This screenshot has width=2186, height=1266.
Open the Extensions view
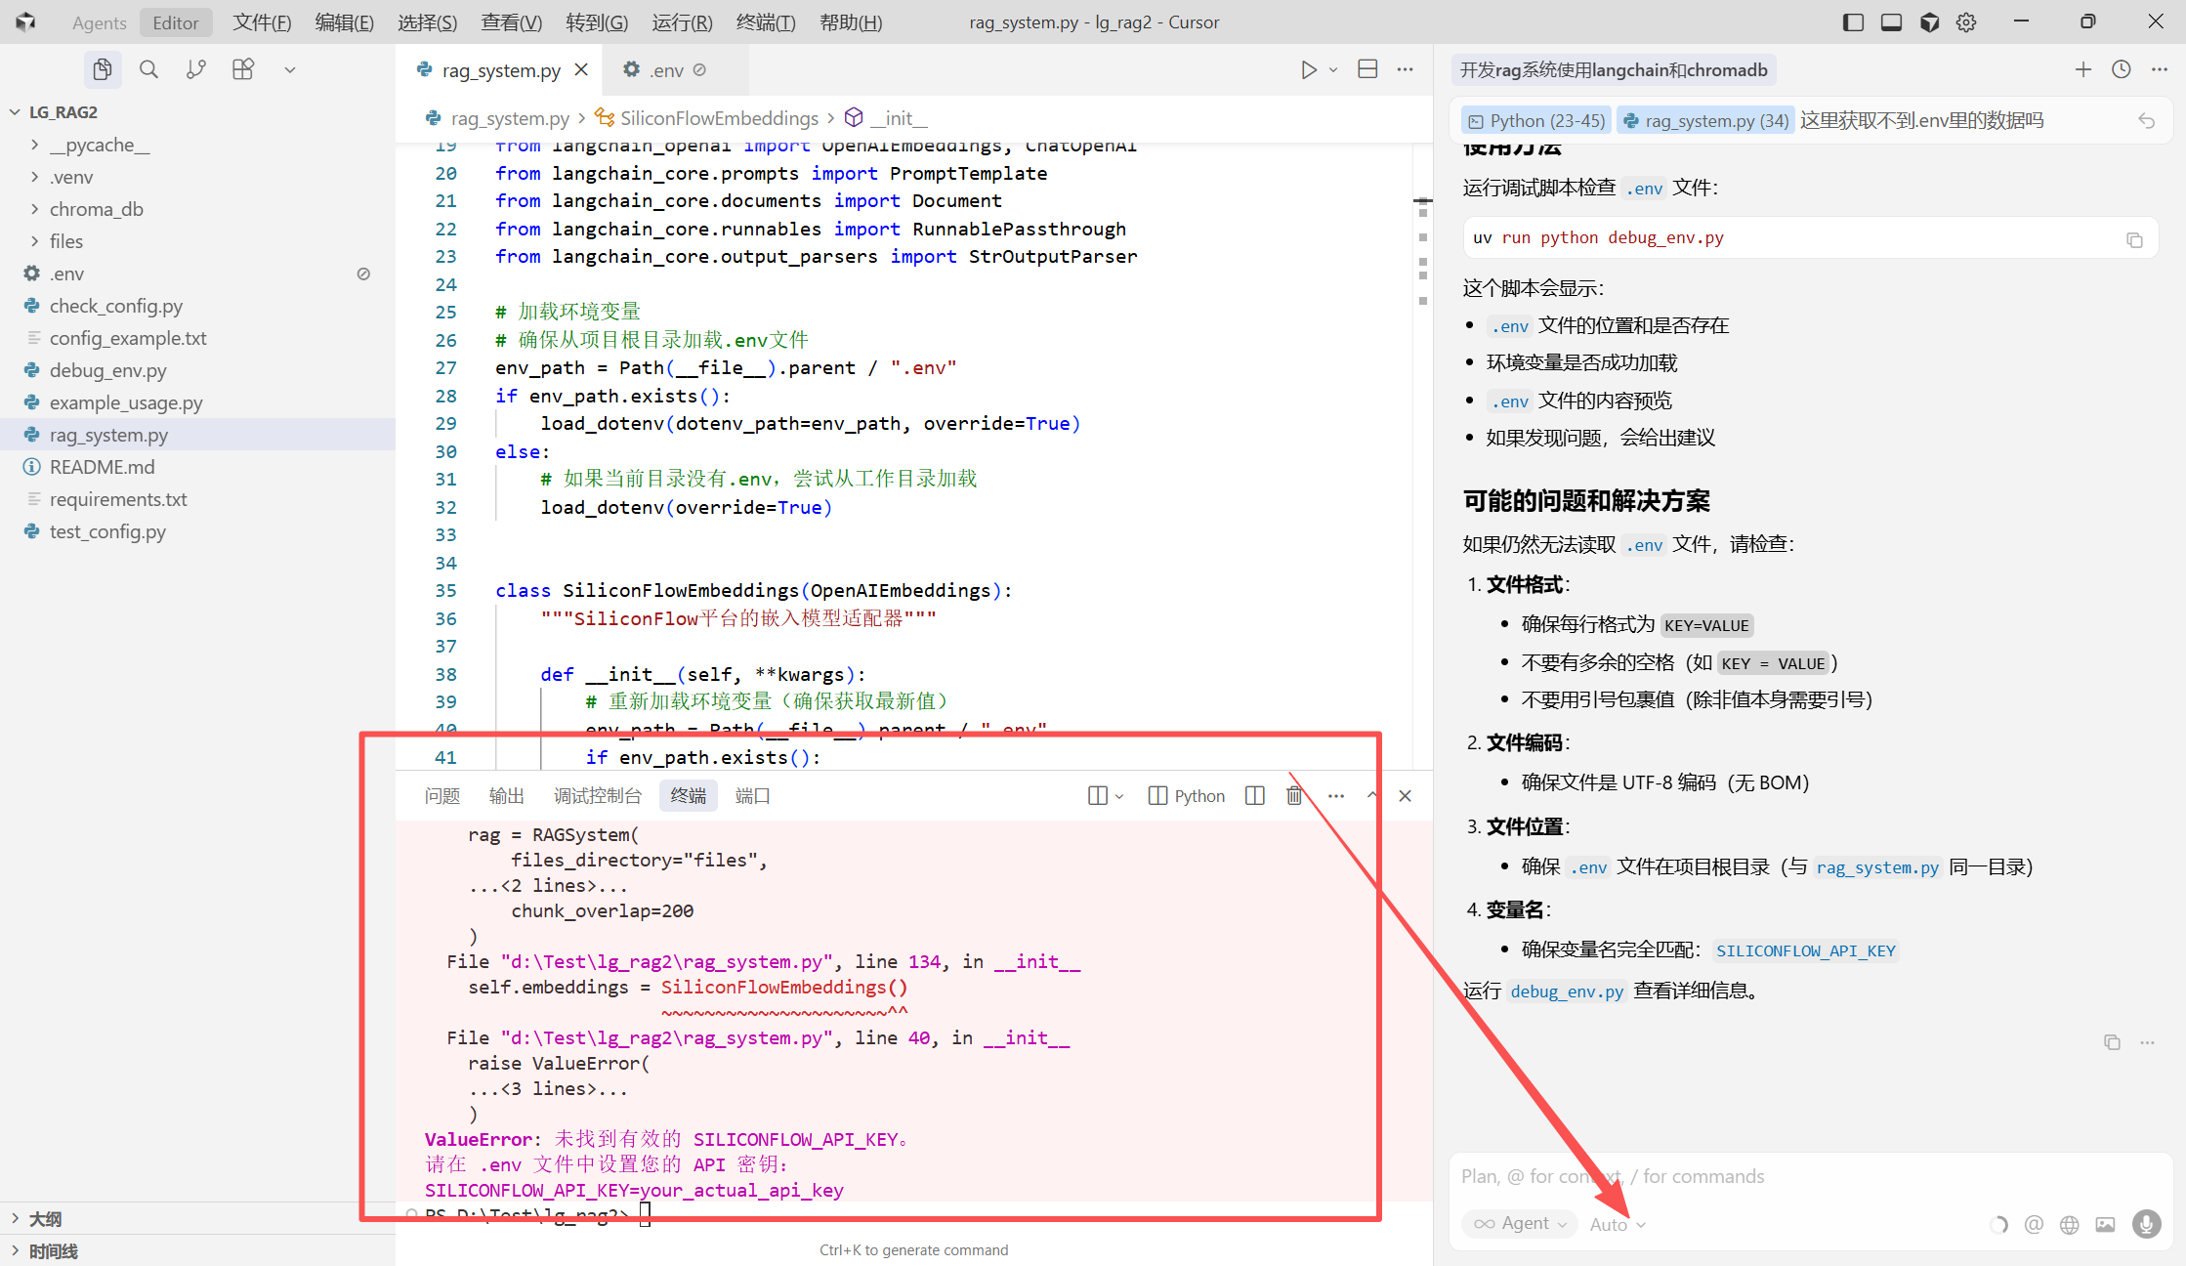tap(242, 69)
